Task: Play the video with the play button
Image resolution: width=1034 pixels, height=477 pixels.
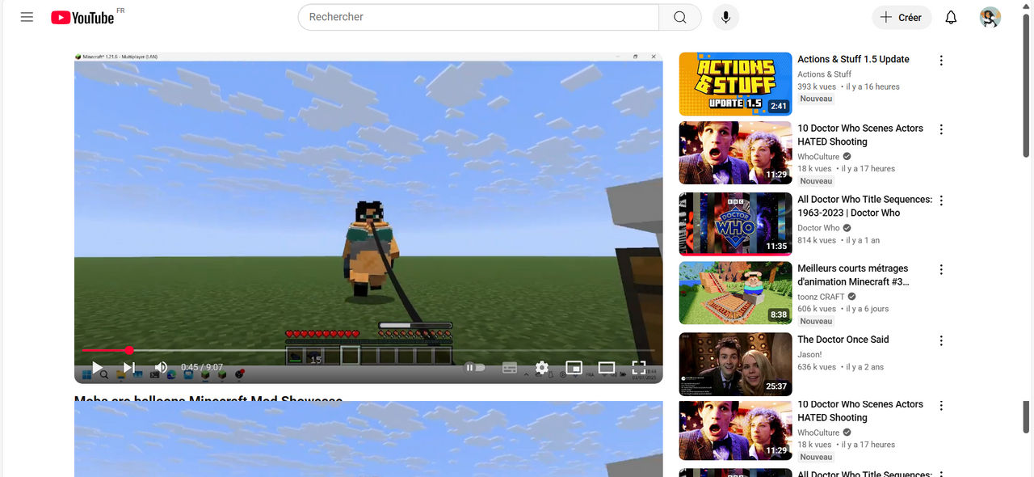Action: (x=97, y=368)
